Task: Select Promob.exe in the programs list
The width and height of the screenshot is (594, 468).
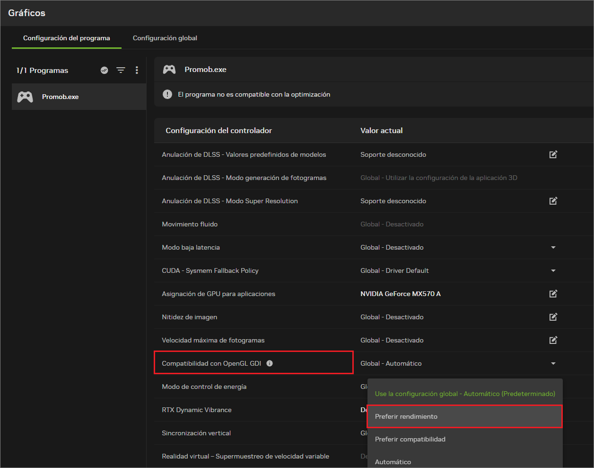Action: pyautogui.click(x=79, y=97)
